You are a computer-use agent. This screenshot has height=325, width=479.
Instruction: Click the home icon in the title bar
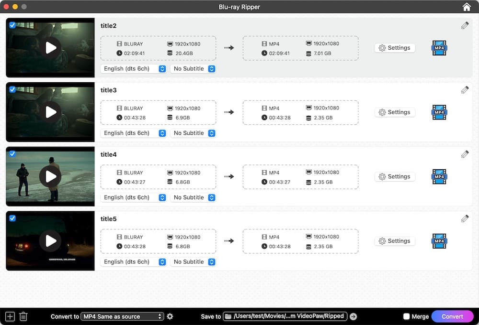[466, 7]
